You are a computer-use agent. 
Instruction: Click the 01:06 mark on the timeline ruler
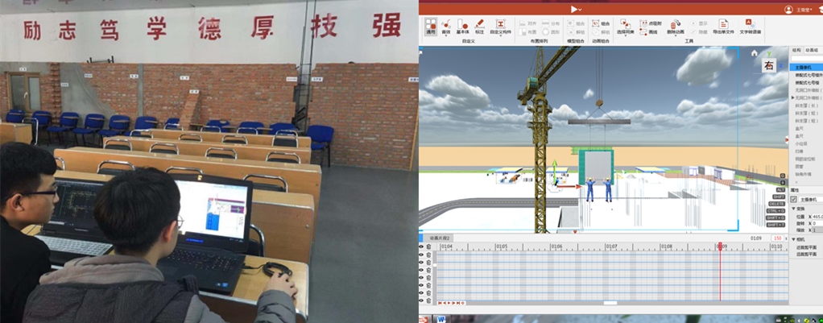click(556, 246)
